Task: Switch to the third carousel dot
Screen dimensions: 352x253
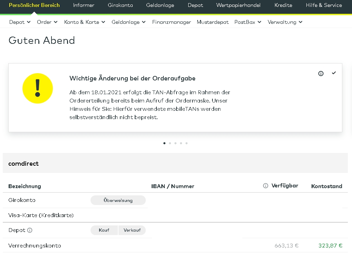Action: pyautogui.click(x=175, y=143)
